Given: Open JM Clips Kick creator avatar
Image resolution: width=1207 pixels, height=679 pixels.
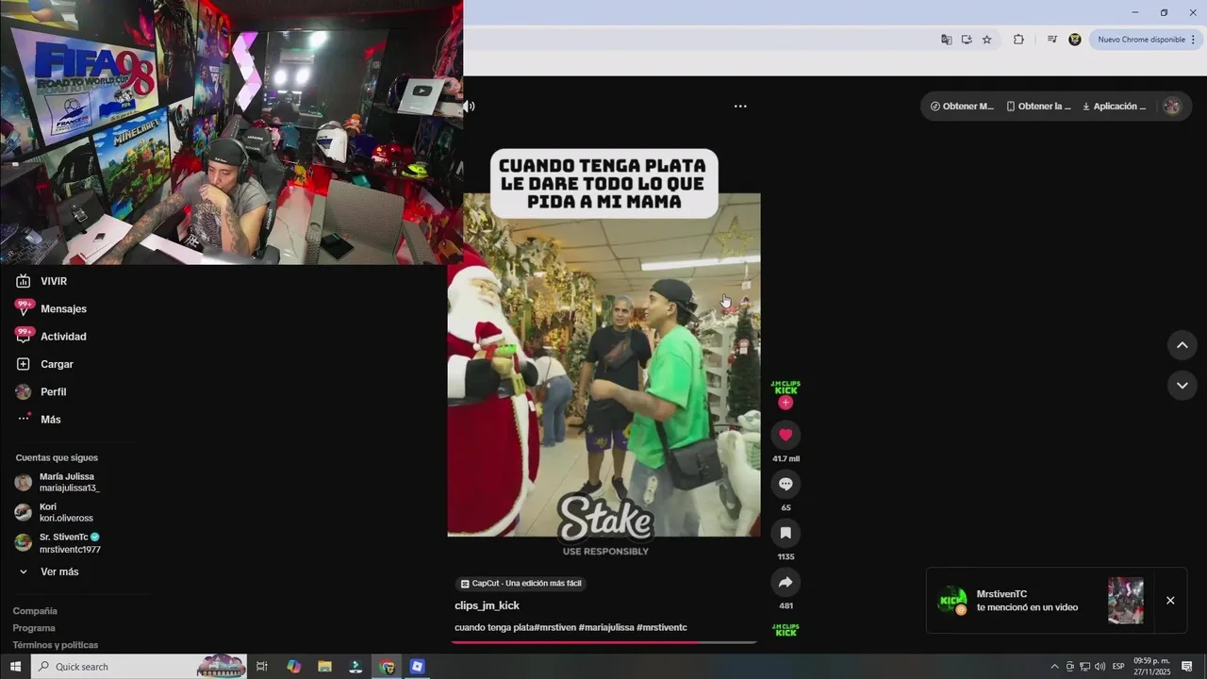Looking at the screenshot, I should tap(785, 388).
